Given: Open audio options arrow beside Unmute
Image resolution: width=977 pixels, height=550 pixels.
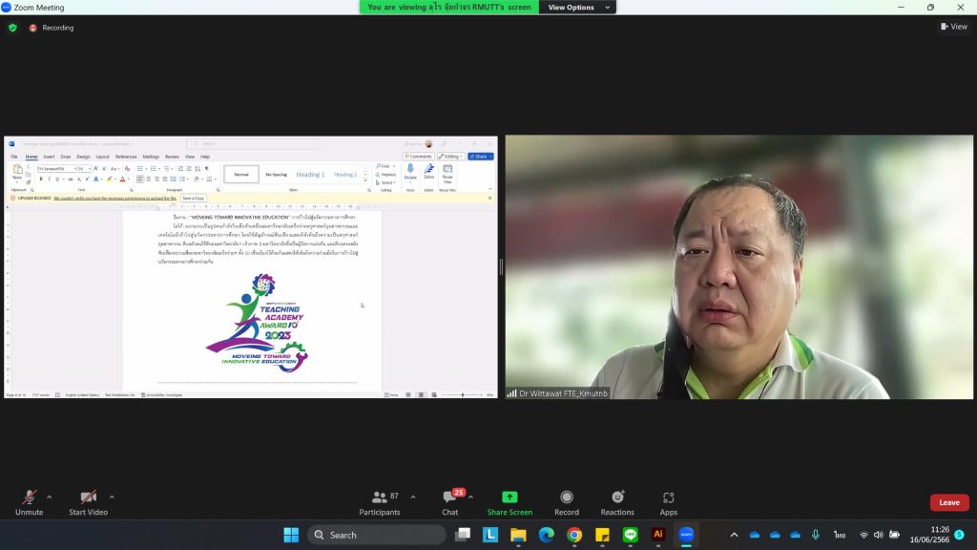Looking at the screenshot, I should (x=50, y=497).
